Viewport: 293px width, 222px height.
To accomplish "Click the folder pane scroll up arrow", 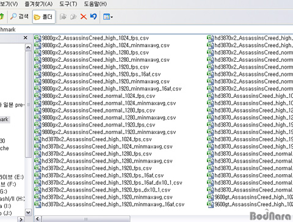I will pos(28,48).
